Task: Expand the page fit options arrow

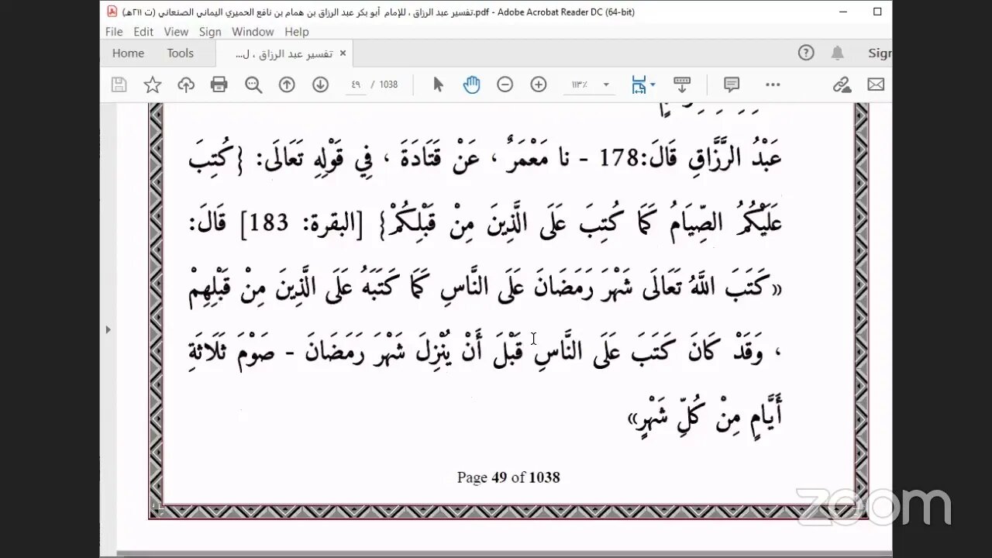Action: click(653, 84)
